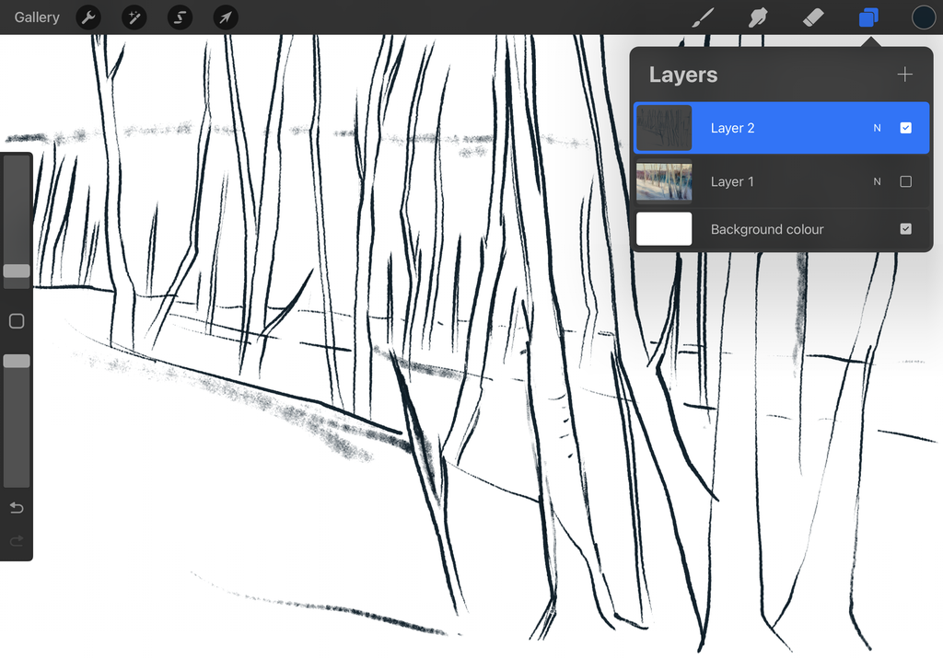This screenshot has width=943, height=658.
Task: Hide Layer 2 by unchecking its visibility box
Action: click(904, 127)
